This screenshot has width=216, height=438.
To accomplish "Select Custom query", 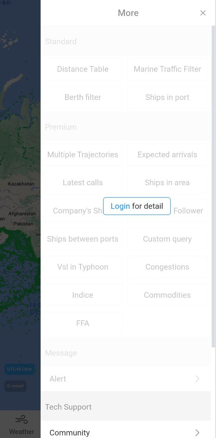I will pyautogui.click(x=167, y=239).
